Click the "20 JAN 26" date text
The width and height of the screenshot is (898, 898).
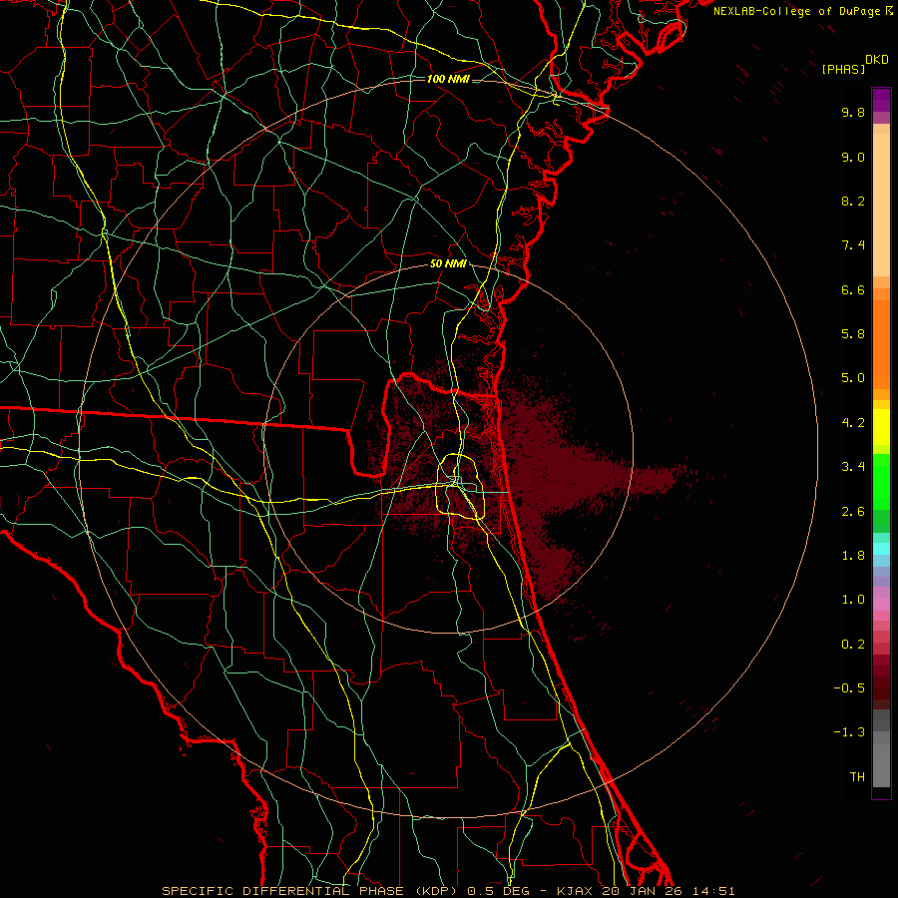pos(643,891)
